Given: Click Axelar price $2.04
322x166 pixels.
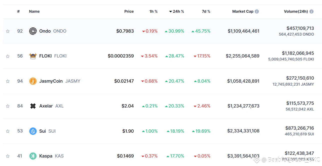Looking at the screenshot, I should 128,106.
